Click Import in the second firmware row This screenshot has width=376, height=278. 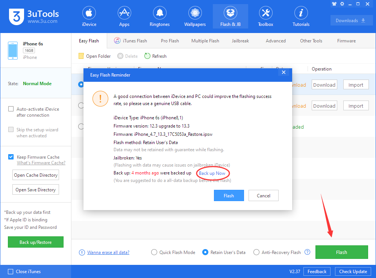[x=356, y=106]
